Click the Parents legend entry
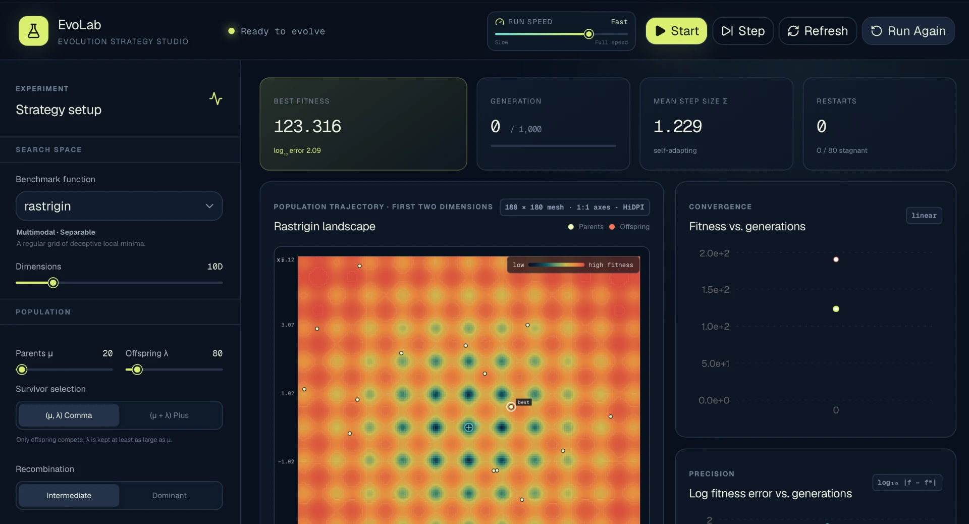969x524 pixels. 585,227
